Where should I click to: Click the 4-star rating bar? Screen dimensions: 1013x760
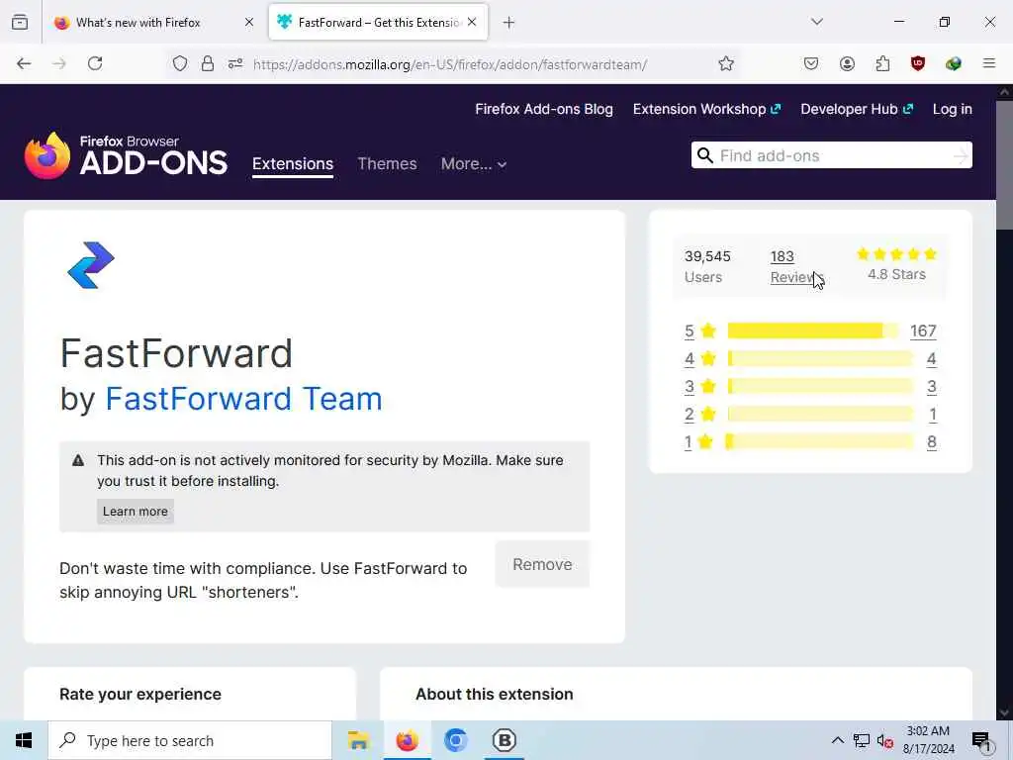tap(820, 358)
